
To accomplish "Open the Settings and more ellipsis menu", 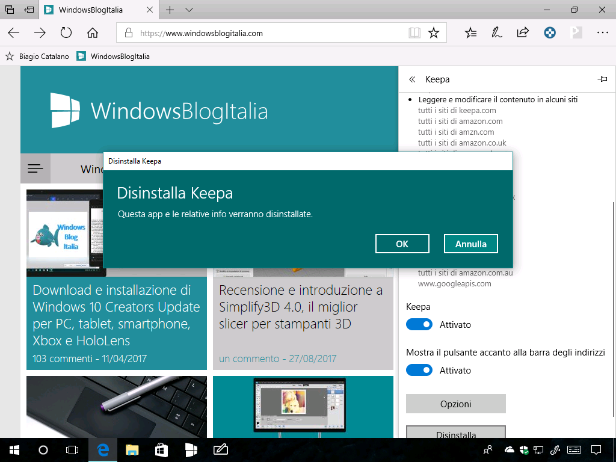I will pos(602,33).
